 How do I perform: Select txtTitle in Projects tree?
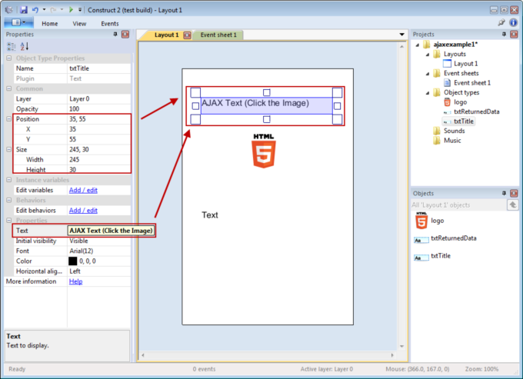click(x=464, y=121)
